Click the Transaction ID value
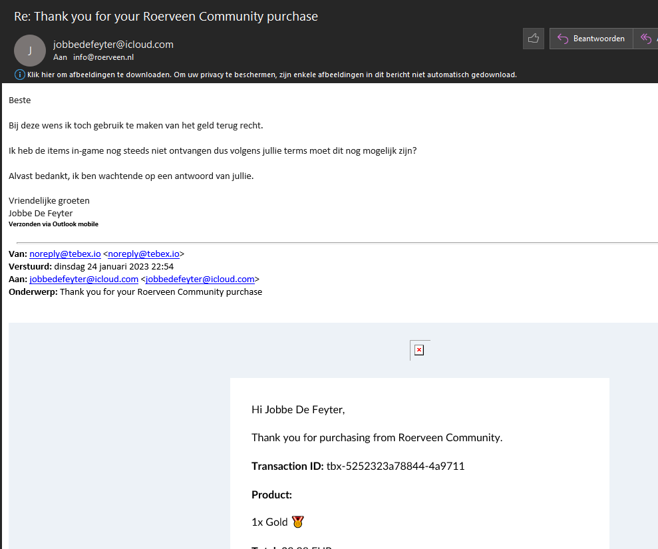This screenshot has height=549, width=658. (395, 466)
